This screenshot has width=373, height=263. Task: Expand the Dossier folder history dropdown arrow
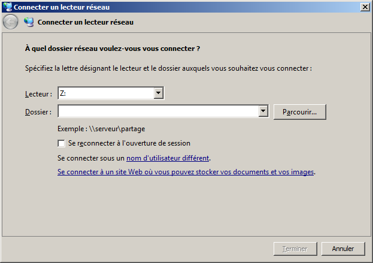pyautogui.click(x=263, y=111)
